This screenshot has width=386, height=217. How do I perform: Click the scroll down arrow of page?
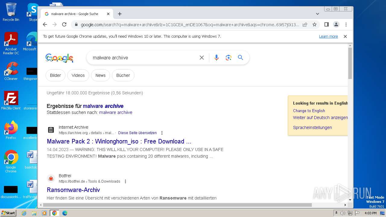[x=350, y=200]
